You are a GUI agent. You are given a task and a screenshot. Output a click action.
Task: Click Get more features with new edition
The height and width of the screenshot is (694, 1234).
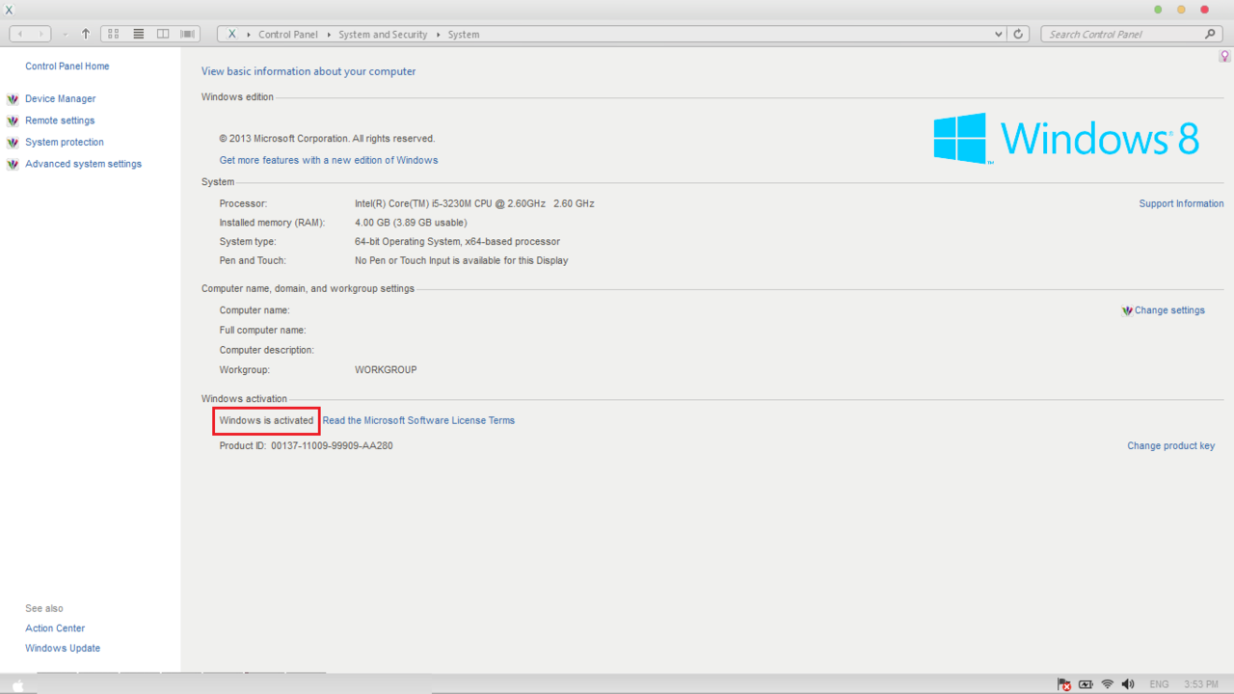329,160
